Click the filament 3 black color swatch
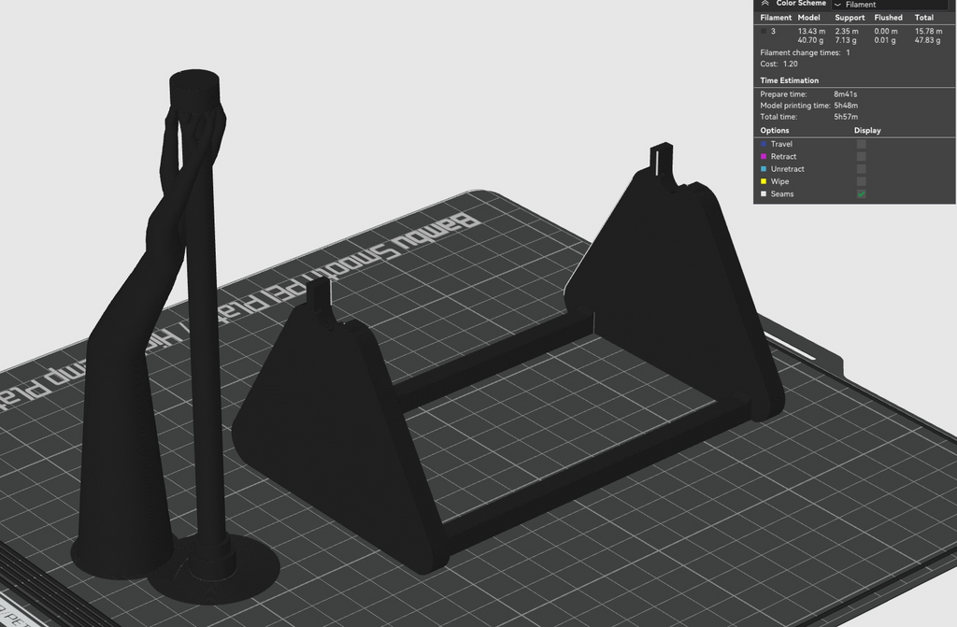The height and width of the screenshot is (627, 957). pyautogui.click(x=764, y=31)
